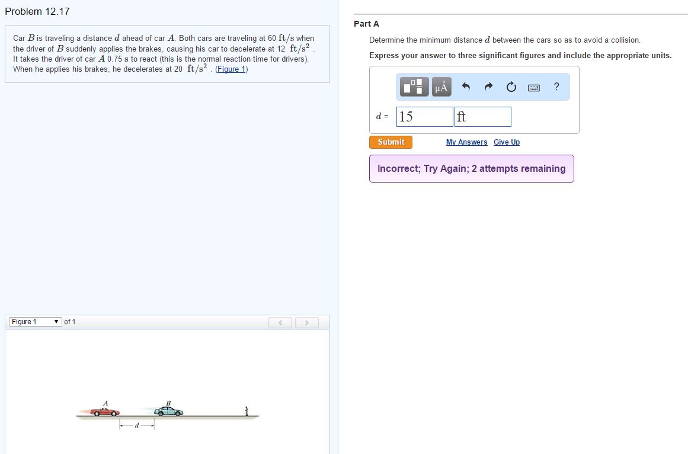Click the Incorrect Try Again feedback box
Viewport: 688px width, 454px height.
[x=471, y=168]
